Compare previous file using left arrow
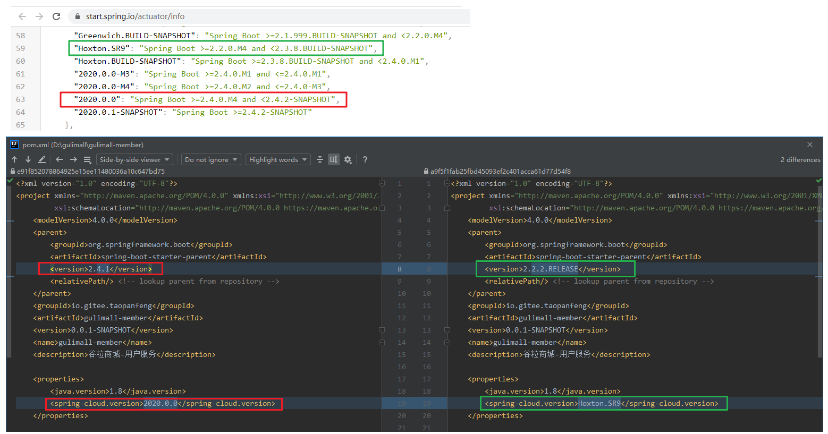 (x=59, y=159)
